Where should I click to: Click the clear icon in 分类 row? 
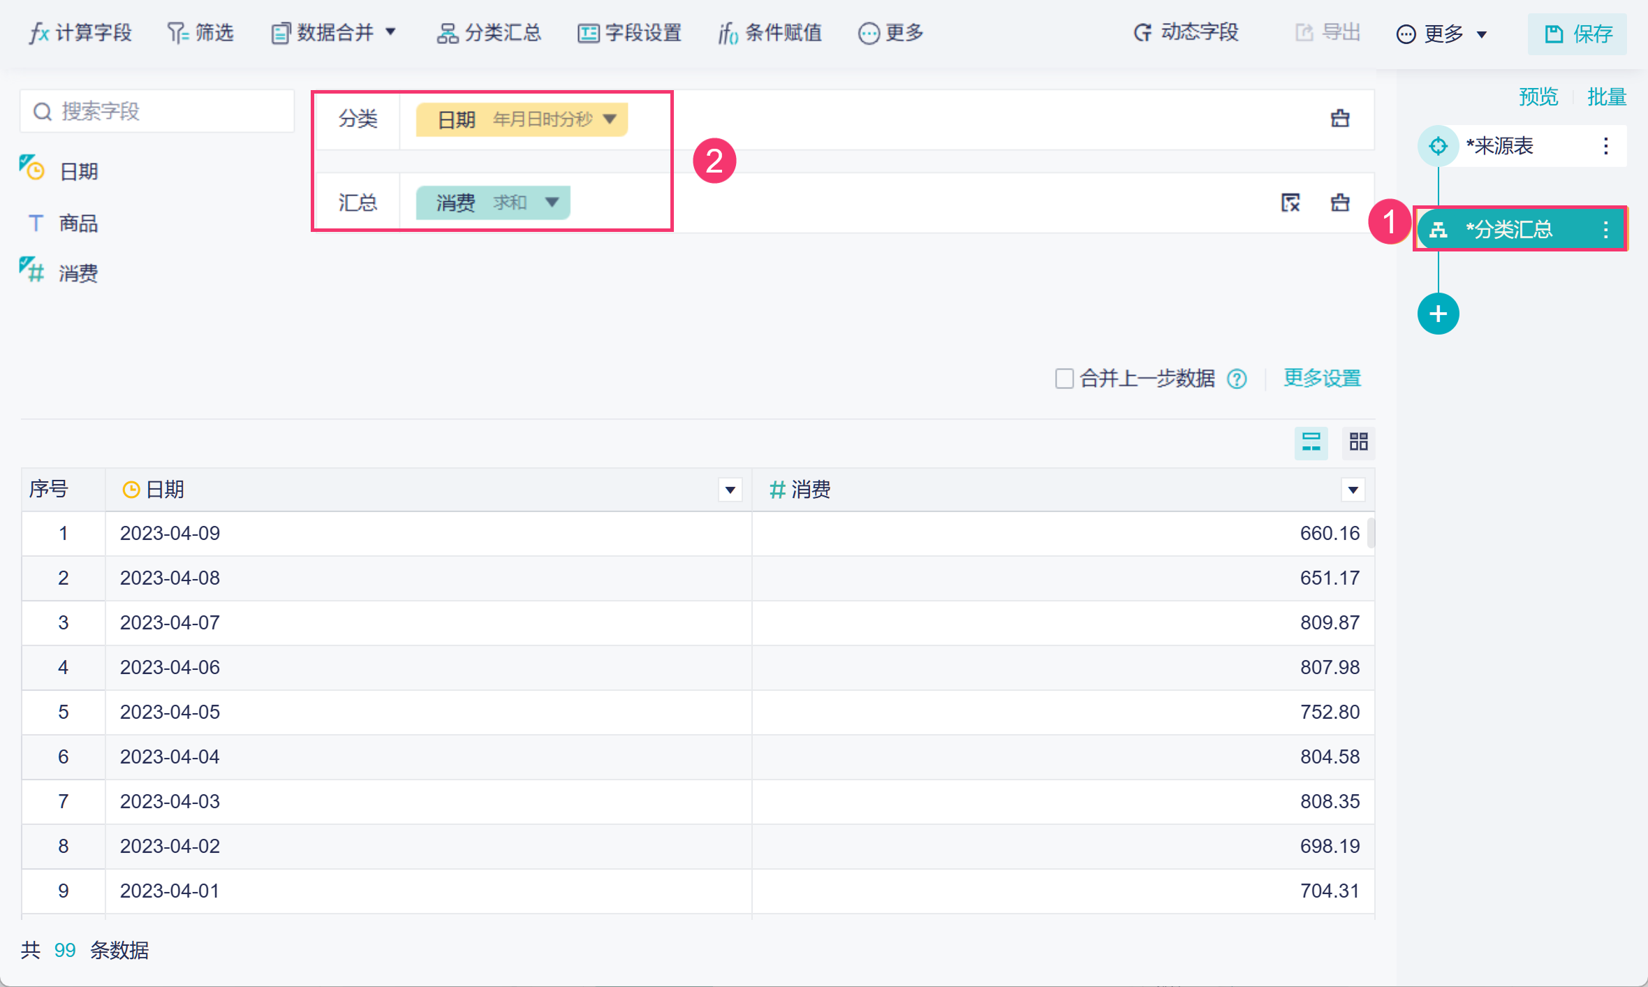coord(1339,119)
